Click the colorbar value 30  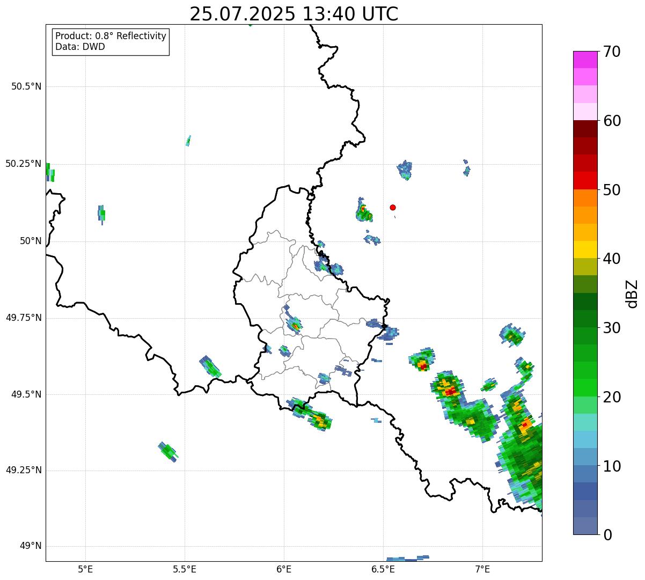[x=612, y=328]
